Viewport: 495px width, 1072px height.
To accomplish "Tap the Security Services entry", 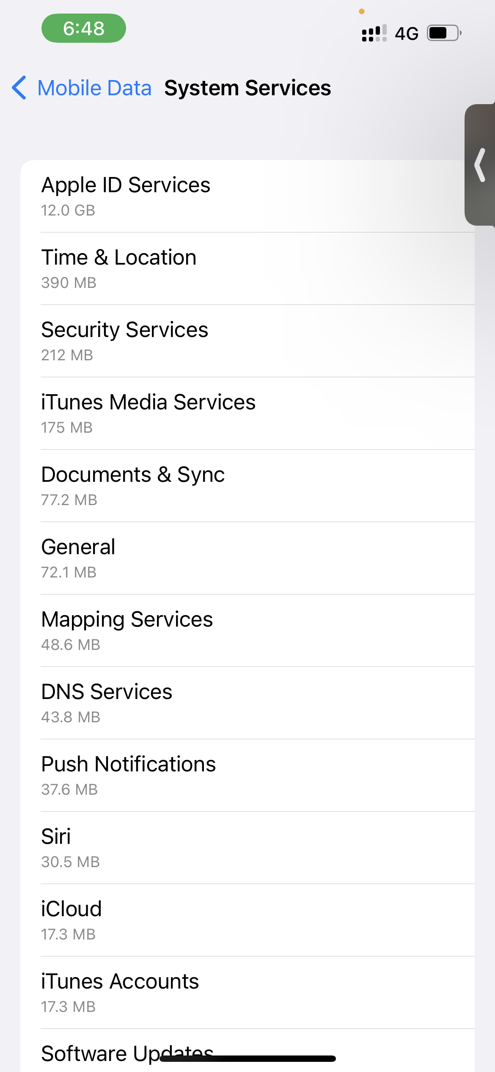I will [247, 341].
